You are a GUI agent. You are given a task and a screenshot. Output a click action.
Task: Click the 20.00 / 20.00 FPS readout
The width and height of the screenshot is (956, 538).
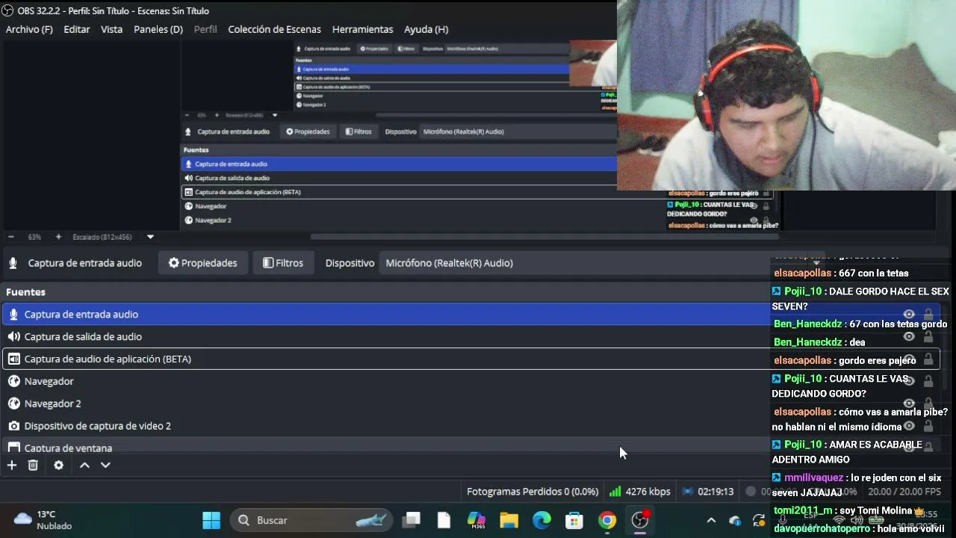pyautogui.click(x=904, y=492)
